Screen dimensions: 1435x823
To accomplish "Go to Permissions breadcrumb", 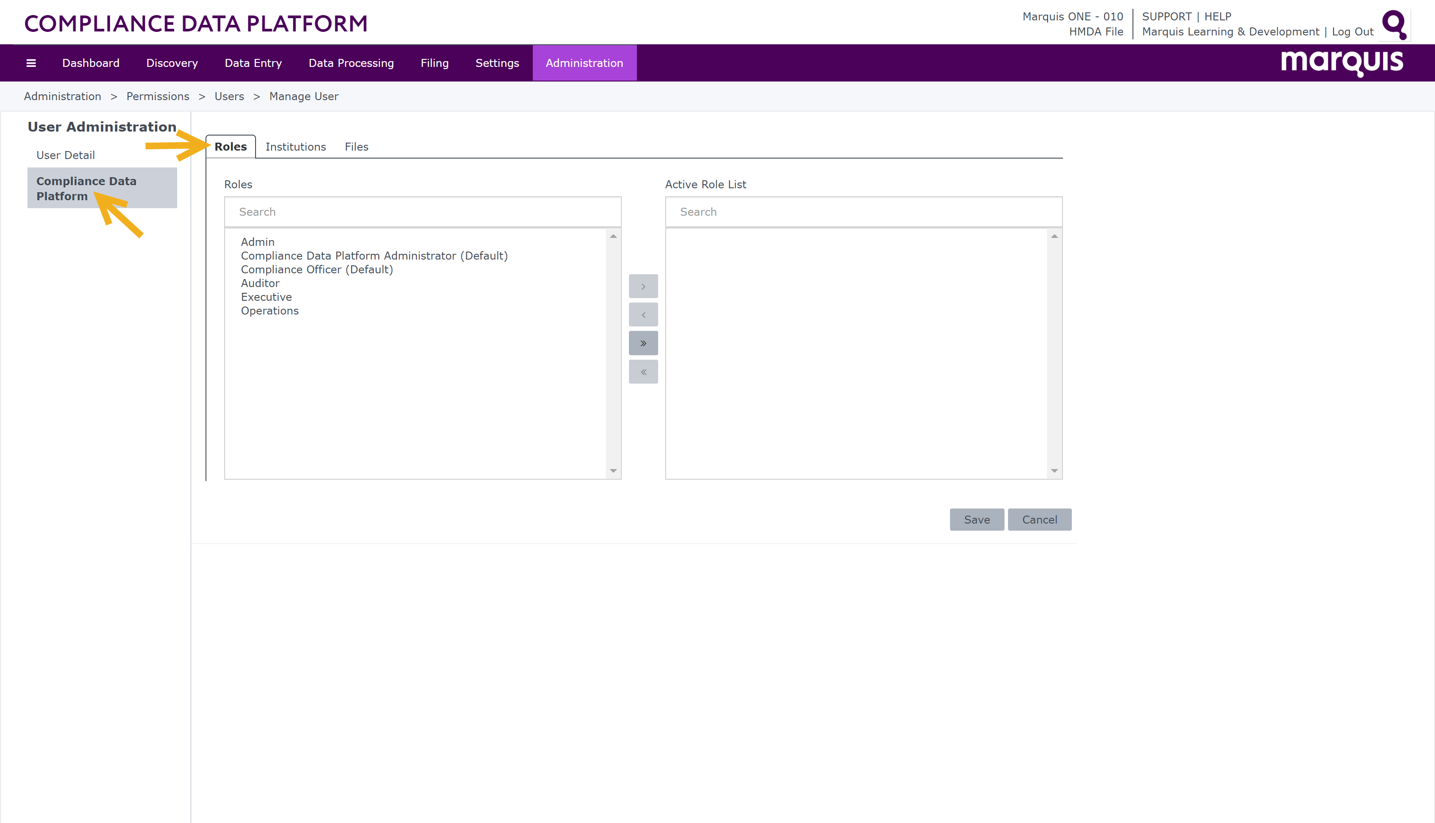I will click(158, 97).
